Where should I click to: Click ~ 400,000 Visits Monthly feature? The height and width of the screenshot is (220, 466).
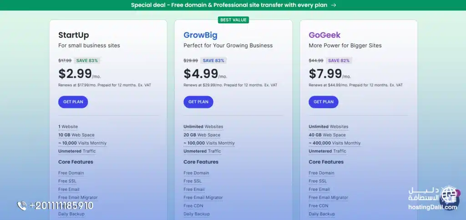(x=334, y=143)
